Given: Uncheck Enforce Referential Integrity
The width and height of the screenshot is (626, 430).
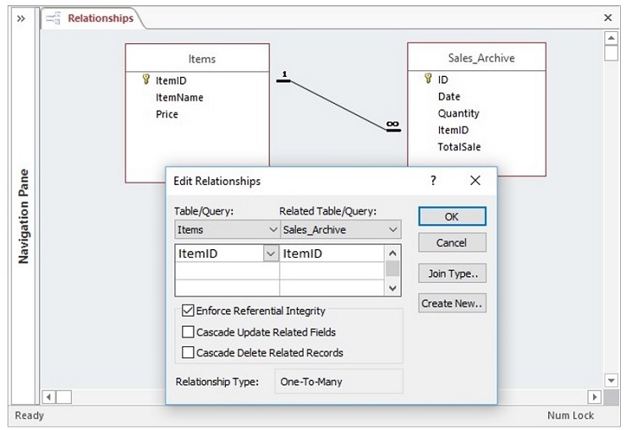Looking at the screenshot, I should tap(188, 311).
